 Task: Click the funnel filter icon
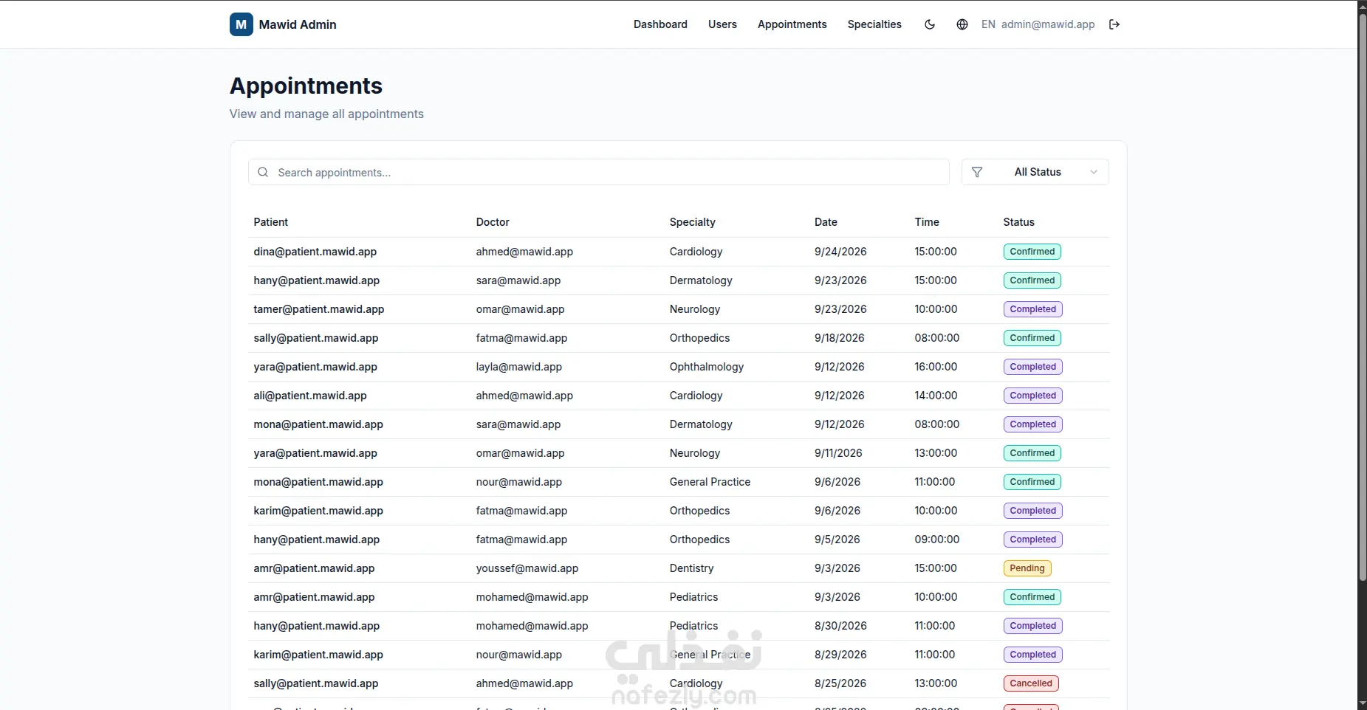point(977,172)
